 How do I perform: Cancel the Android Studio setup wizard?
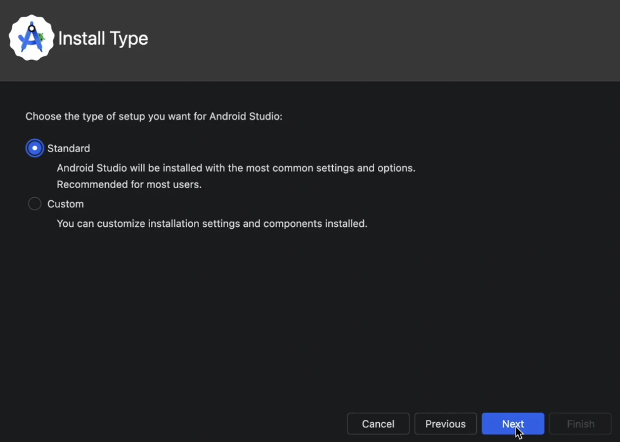tap(378, 424)
